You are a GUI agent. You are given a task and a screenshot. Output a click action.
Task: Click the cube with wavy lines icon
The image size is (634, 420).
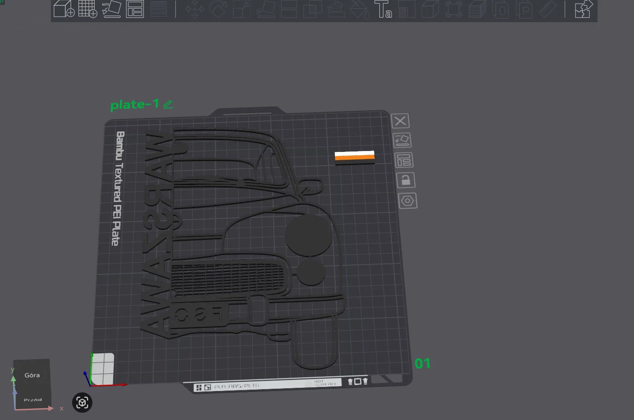click(x=477, y=9)
